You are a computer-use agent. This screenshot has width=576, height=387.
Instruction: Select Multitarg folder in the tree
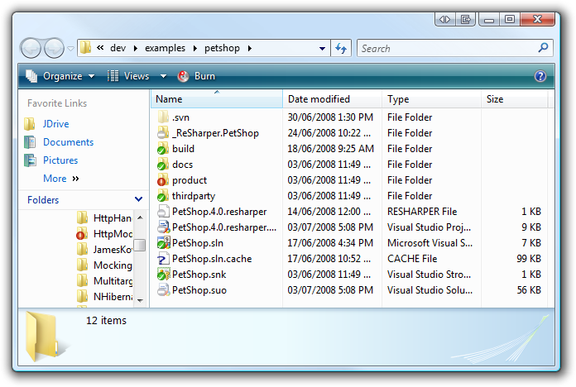105,281
